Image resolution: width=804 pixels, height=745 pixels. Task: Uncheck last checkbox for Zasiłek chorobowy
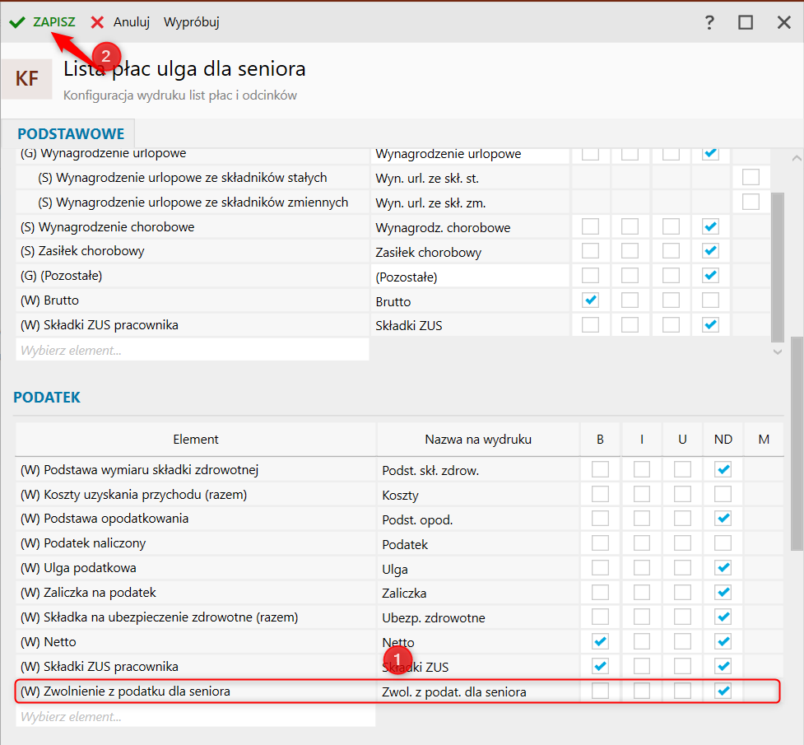[710, 251]
